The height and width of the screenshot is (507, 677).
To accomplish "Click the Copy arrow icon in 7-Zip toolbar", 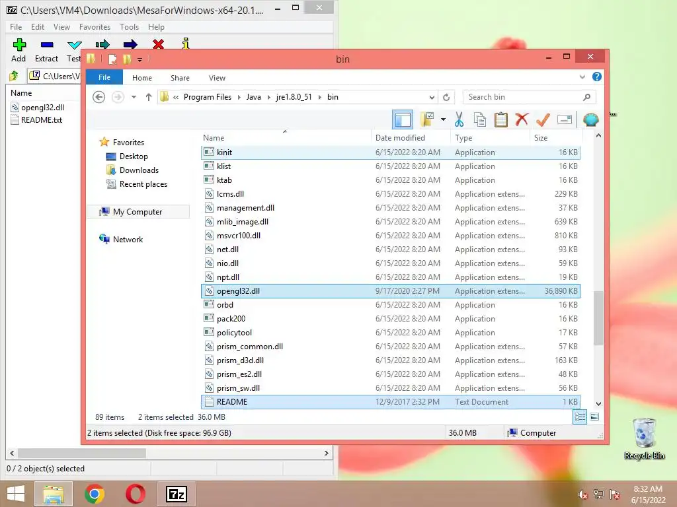I will pyautogui.click(x=102, y=44).
